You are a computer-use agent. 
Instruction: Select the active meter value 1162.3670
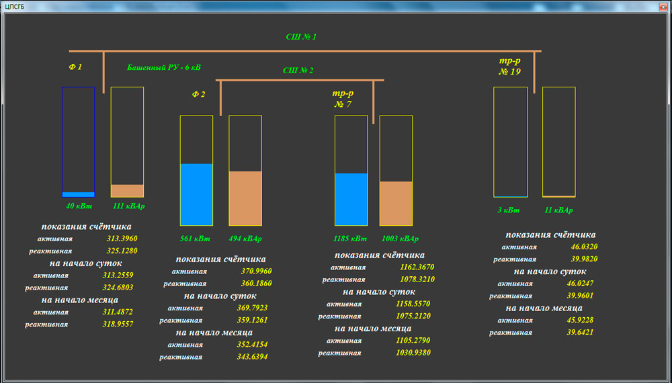pos(417,267)
